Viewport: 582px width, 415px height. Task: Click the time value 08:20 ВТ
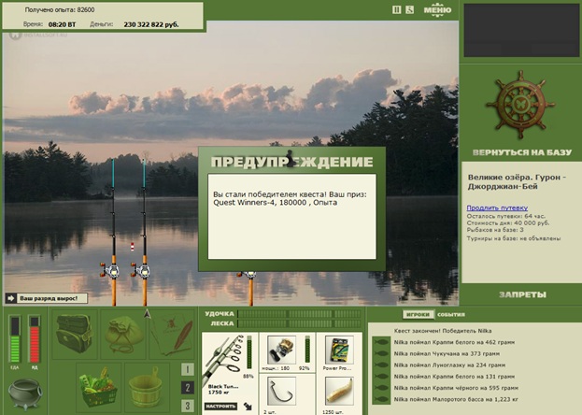click(62, 24)
